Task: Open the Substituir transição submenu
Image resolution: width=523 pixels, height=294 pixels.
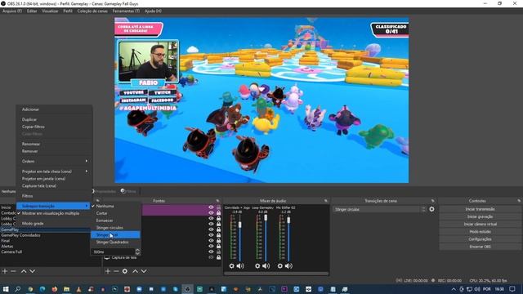Action: 53,206
